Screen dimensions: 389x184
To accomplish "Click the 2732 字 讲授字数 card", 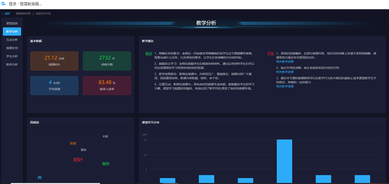I will [x=107, y=61].
